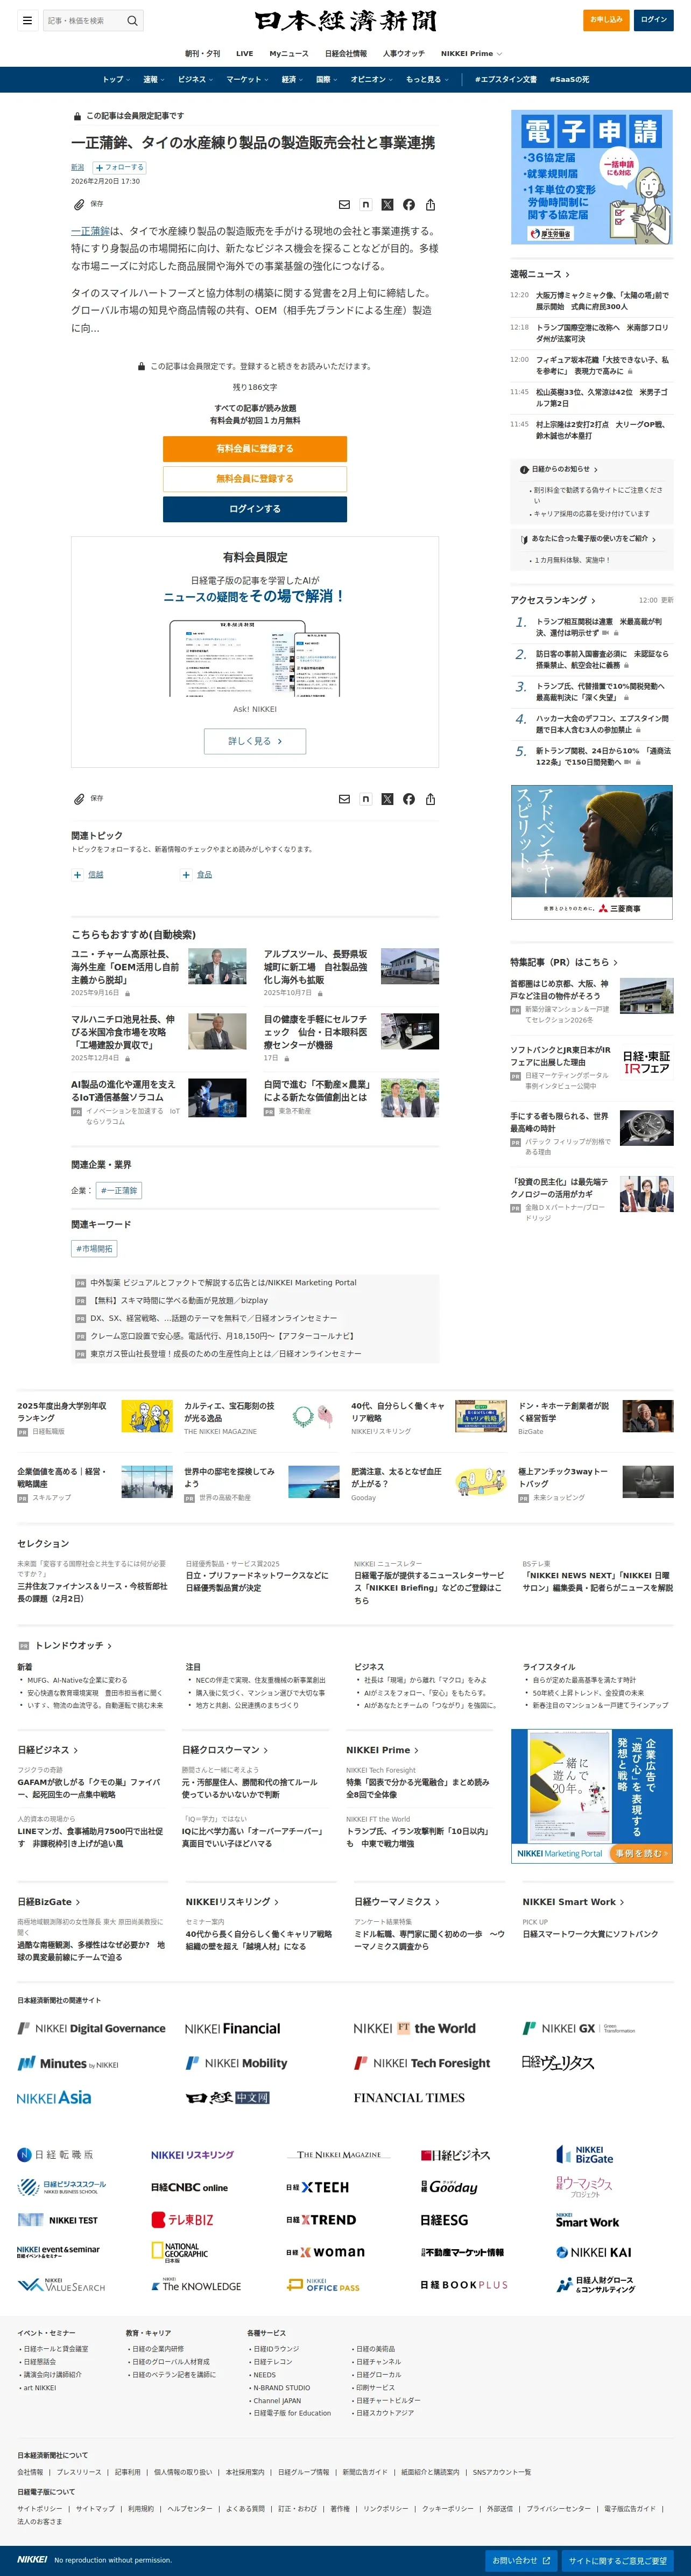
Task: Share on Facebook icon under article title
Action: [409, 205]
